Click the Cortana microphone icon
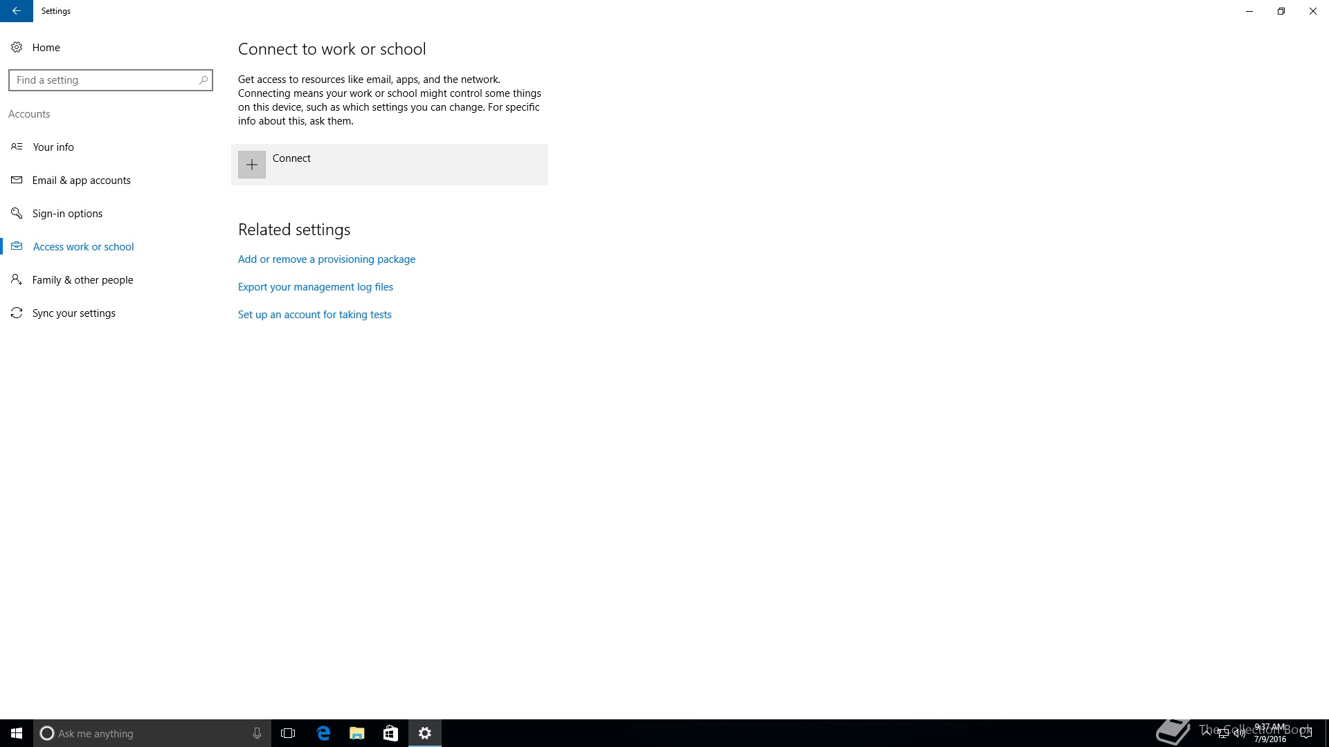This screenshot has width=1329, height=747. [x=257, y=733]
